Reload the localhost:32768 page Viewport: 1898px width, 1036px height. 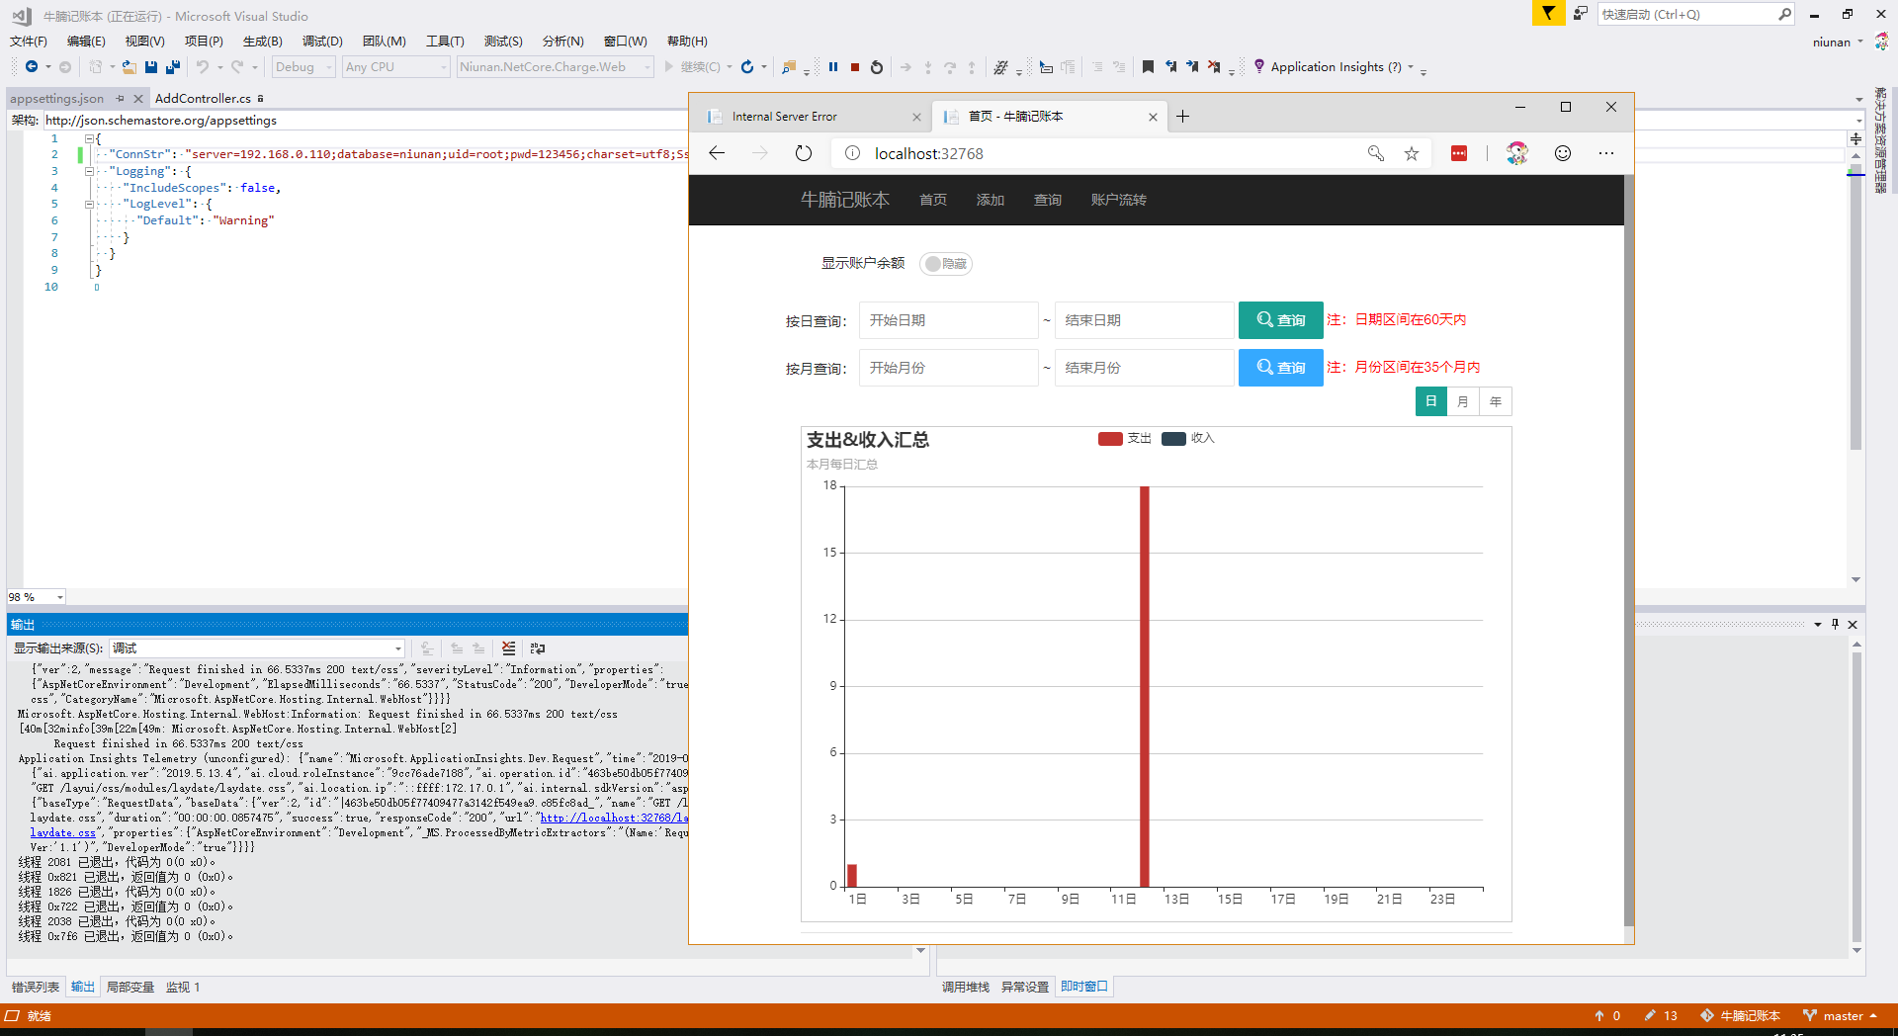[x=804, y=153]
